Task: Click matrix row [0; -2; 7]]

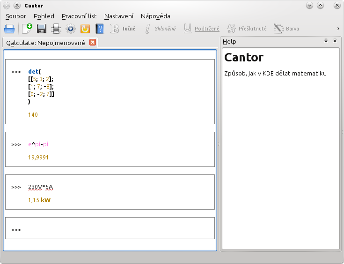Action: 41,94
